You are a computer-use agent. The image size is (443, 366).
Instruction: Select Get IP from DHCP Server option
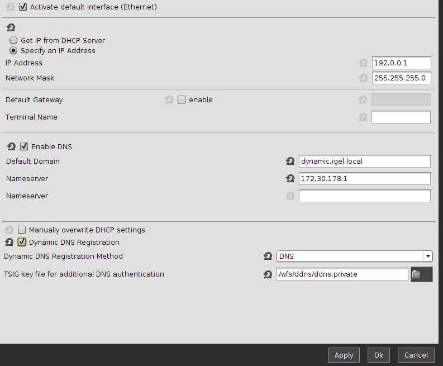pyautogui.click(x=13, y=40)
